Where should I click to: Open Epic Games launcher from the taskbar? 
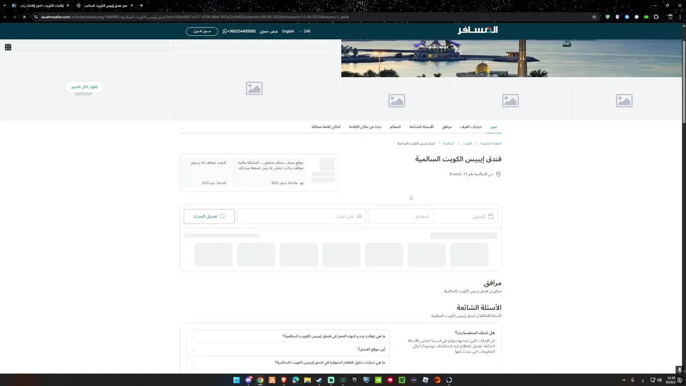point(354,380)
